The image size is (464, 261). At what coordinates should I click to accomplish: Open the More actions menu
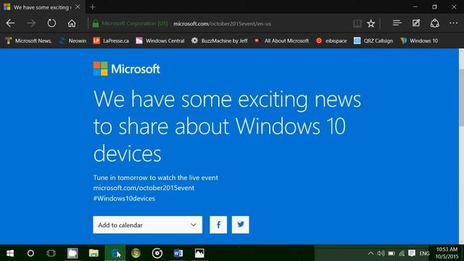(453, 23)
